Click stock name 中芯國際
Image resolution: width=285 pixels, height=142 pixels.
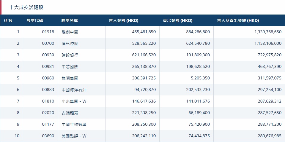70,67
